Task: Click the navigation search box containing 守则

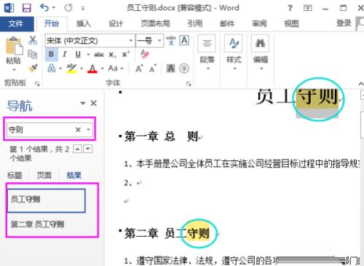Action: (50, 130)
